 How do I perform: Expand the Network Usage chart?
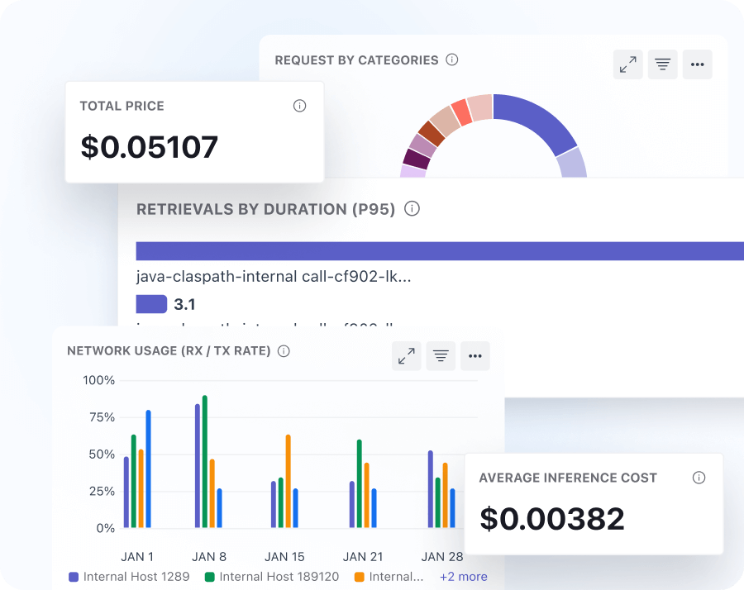click(x=407, y=355)
